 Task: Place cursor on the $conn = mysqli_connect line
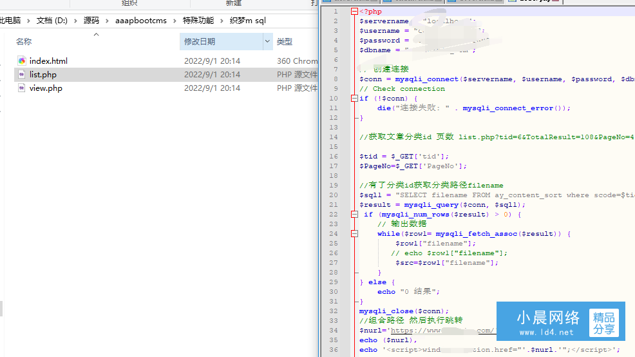(497, 79)
